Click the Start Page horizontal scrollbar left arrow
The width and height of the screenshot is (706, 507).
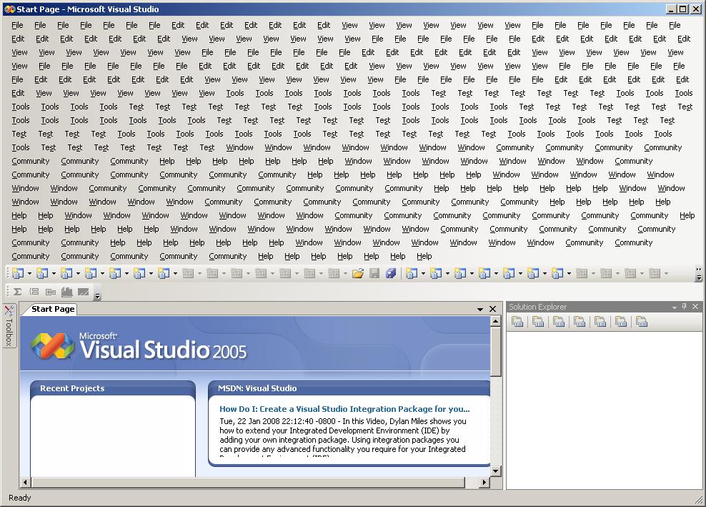pyautogui.click(x=25, y=482)
